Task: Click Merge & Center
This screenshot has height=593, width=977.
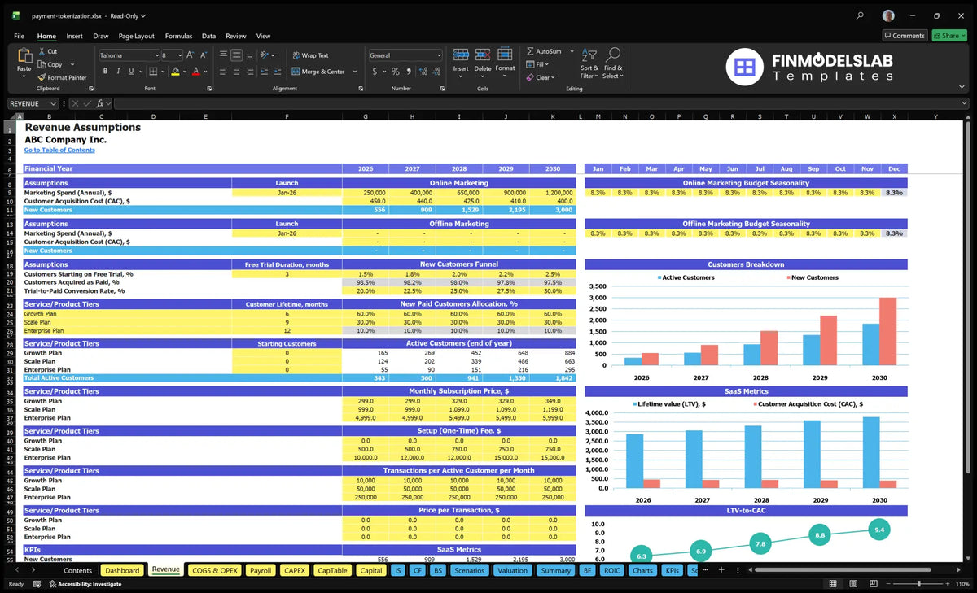Action: (x=318, y=72)
